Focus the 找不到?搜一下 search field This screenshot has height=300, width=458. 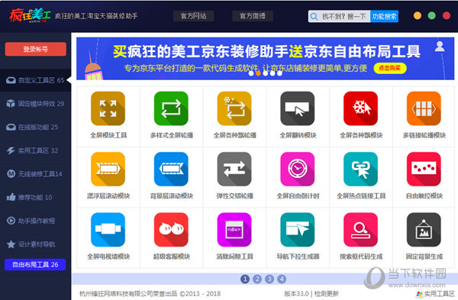coord(340,16)
